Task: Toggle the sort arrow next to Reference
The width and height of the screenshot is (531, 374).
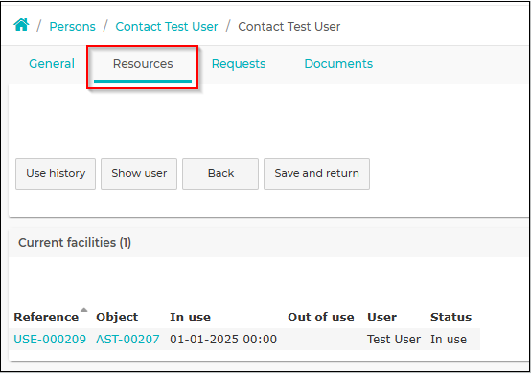Action: [84, 310]
